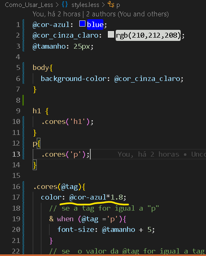Image resolution: width=206 pixels, height=256 pixels.
Task: Click the @cor_cinza_claro reference on line 6
Action: click(147, 79)
